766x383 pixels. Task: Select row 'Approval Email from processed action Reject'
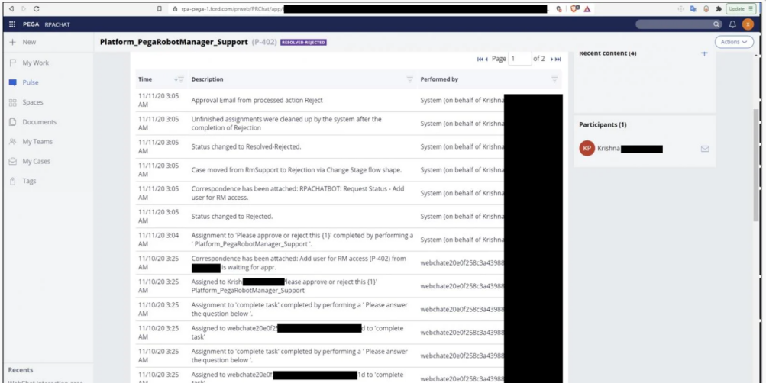click(349, 100)
